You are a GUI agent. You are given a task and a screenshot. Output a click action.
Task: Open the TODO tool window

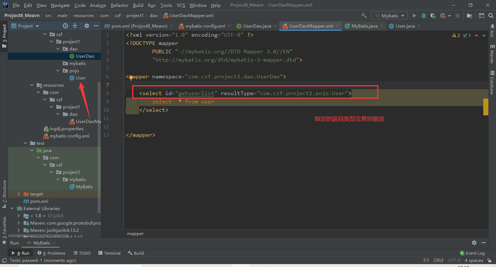click(x=82, y=253)
